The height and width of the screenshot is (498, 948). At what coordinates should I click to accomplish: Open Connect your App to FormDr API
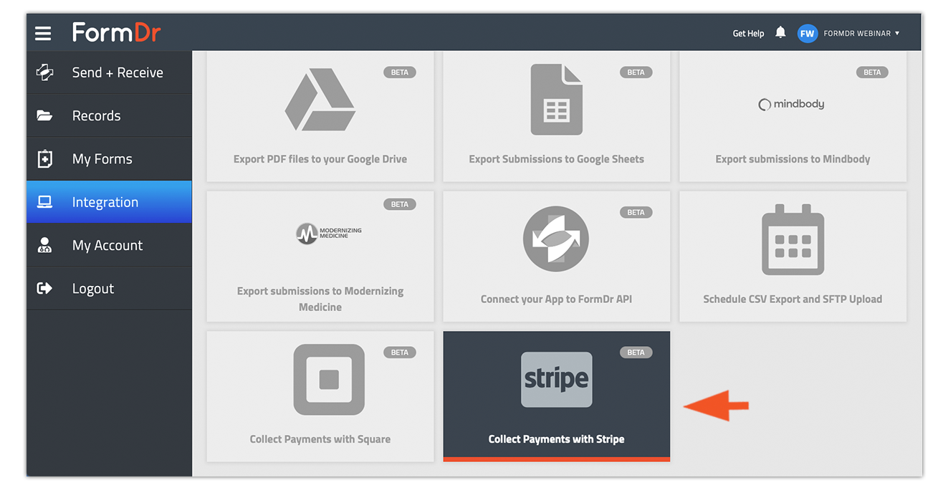[556, 256]
